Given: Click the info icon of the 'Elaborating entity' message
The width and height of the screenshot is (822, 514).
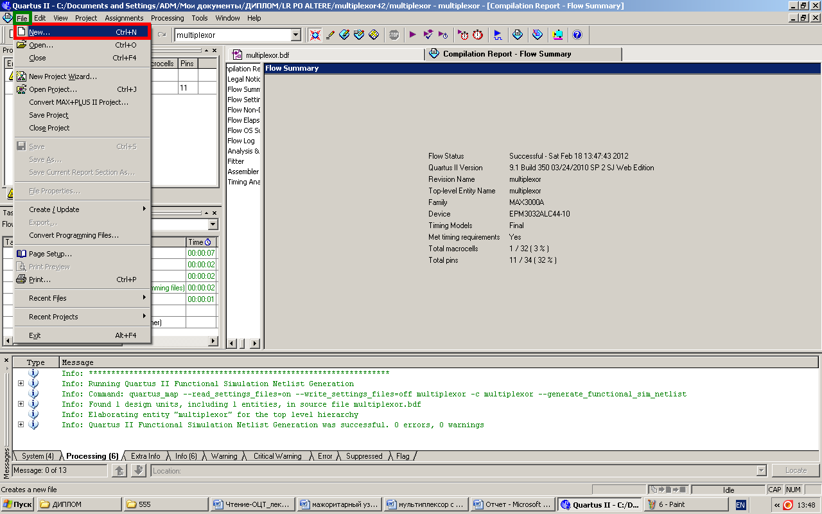Looking at the screenshot, I should tap(34, 414).
